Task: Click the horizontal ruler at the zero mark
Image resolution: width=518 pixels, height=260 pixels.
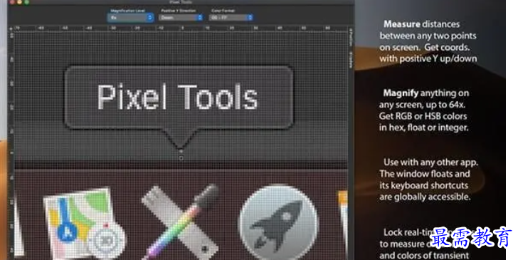Action: coord(183,28)
